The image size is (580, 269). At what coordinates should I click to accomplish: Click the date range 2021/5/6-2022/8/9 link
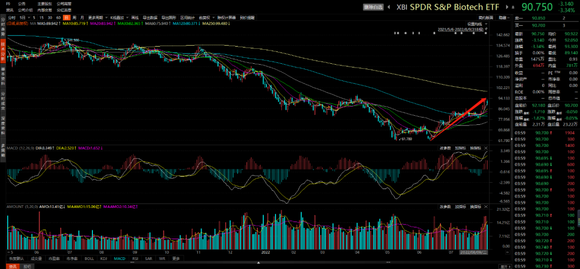[x=461, y=28]
